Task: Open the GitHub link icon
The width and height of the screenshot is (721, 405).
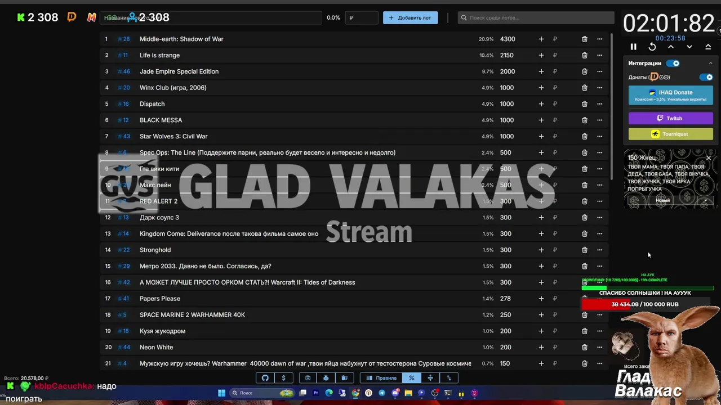Action: coord(265,378)
